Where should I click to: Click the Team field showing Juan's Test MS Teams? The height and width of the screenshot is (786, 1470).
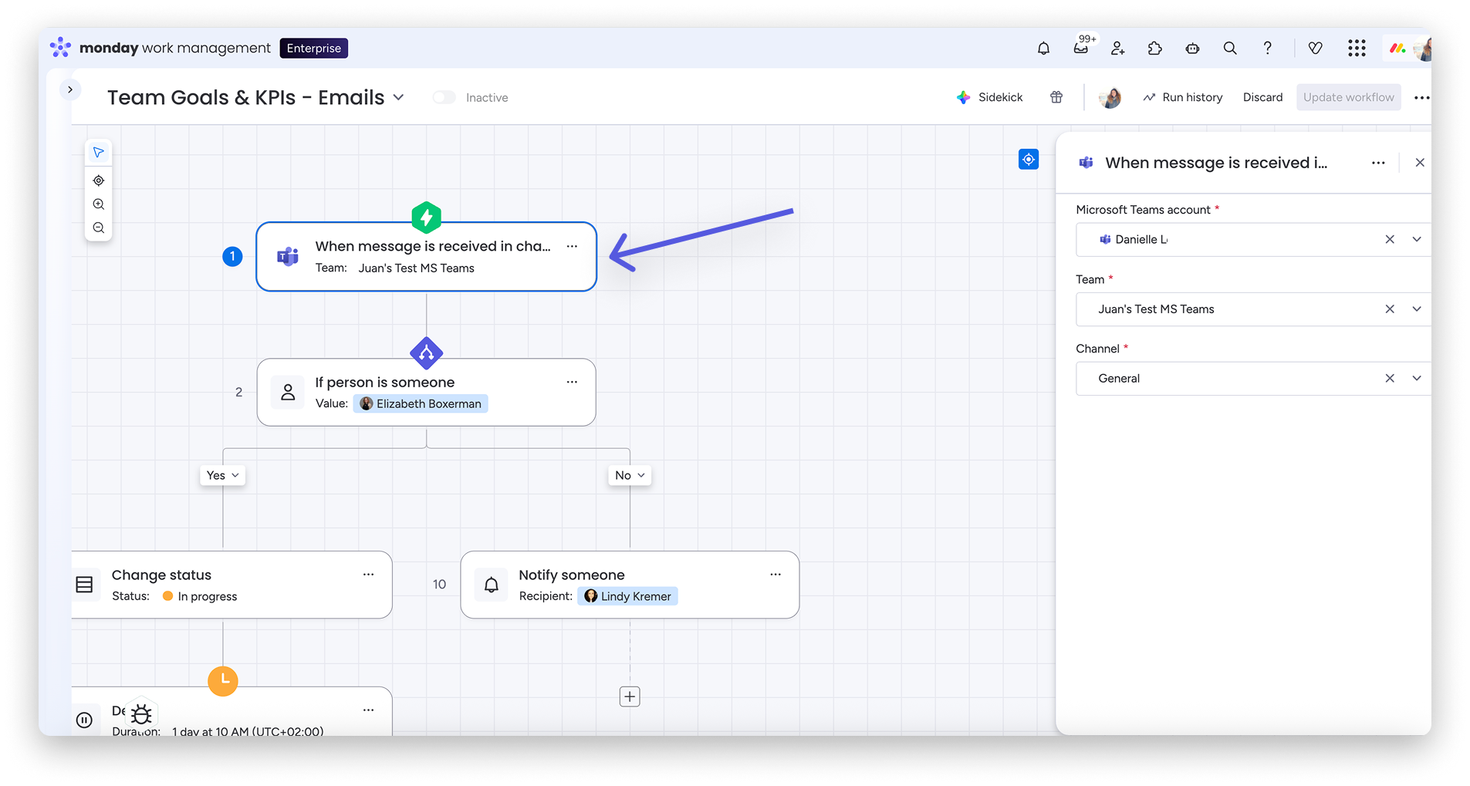(1253, 309)
